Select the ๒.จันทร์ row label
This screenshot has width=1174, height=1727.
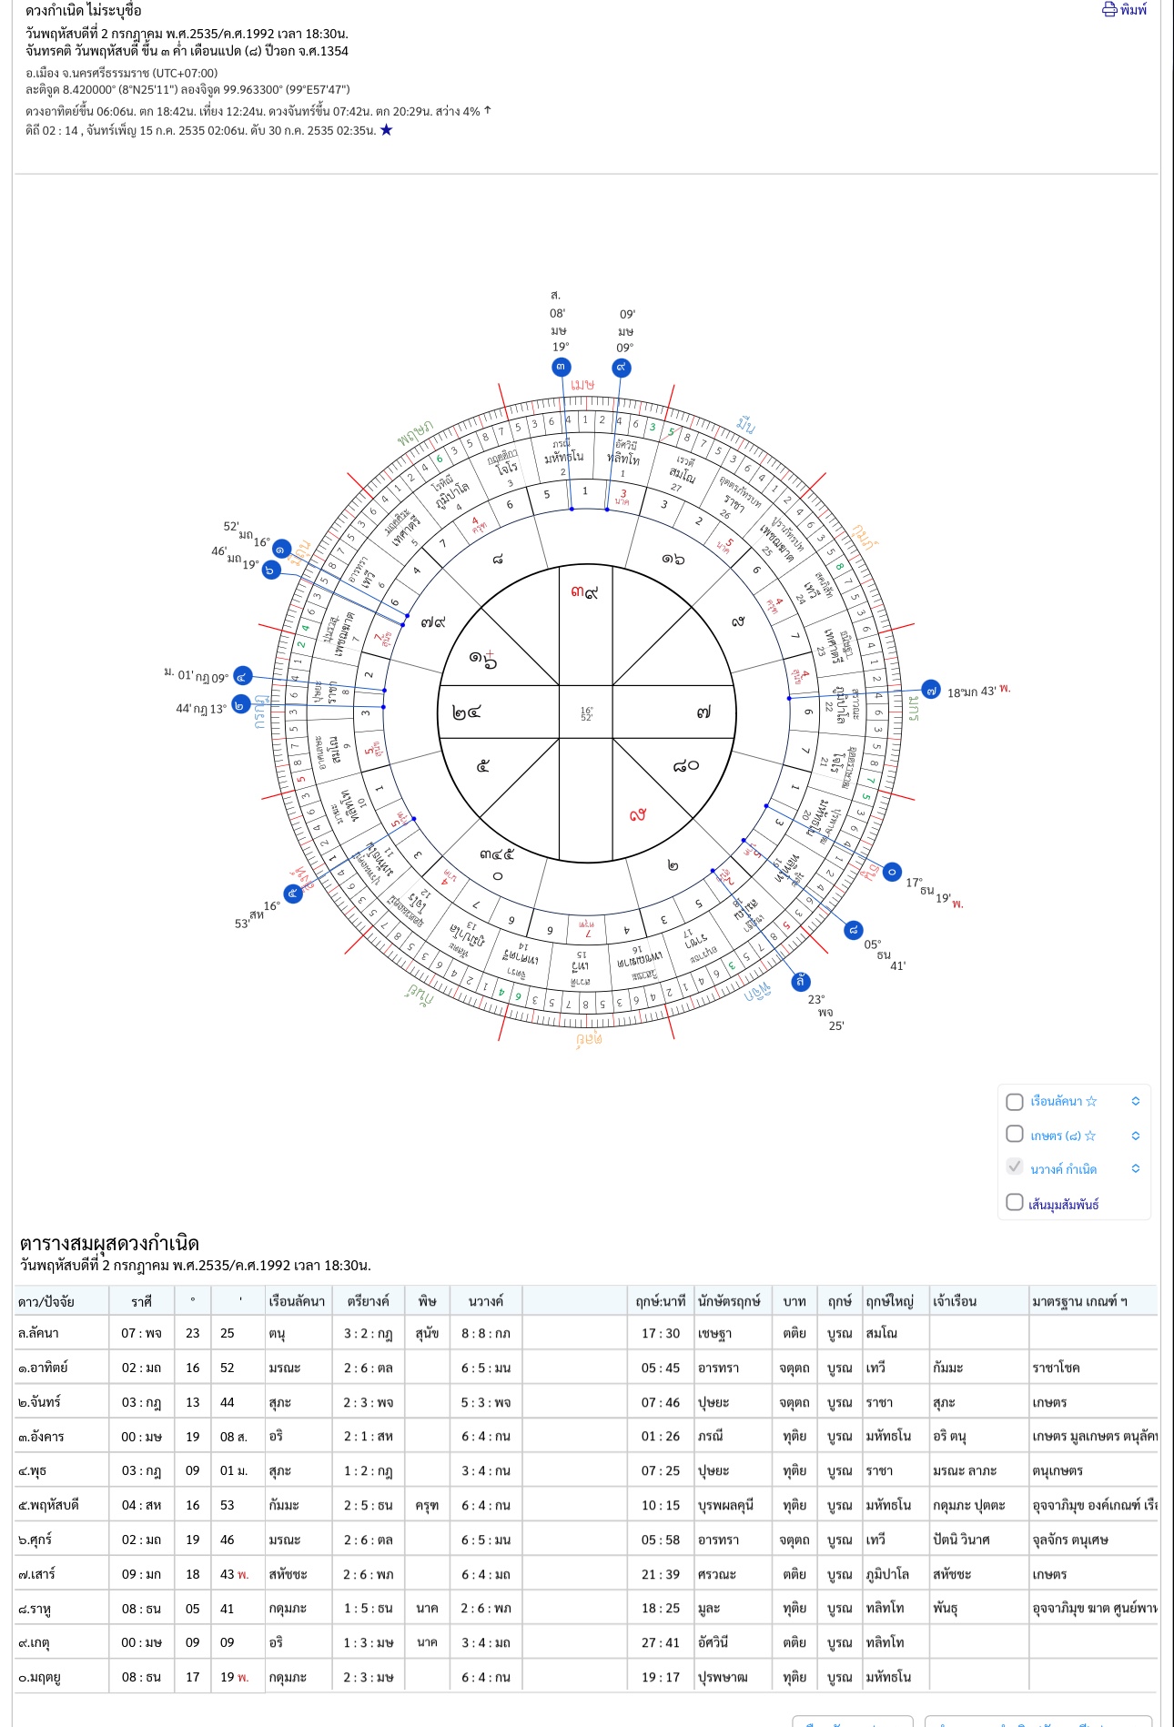coord(40,1402)
